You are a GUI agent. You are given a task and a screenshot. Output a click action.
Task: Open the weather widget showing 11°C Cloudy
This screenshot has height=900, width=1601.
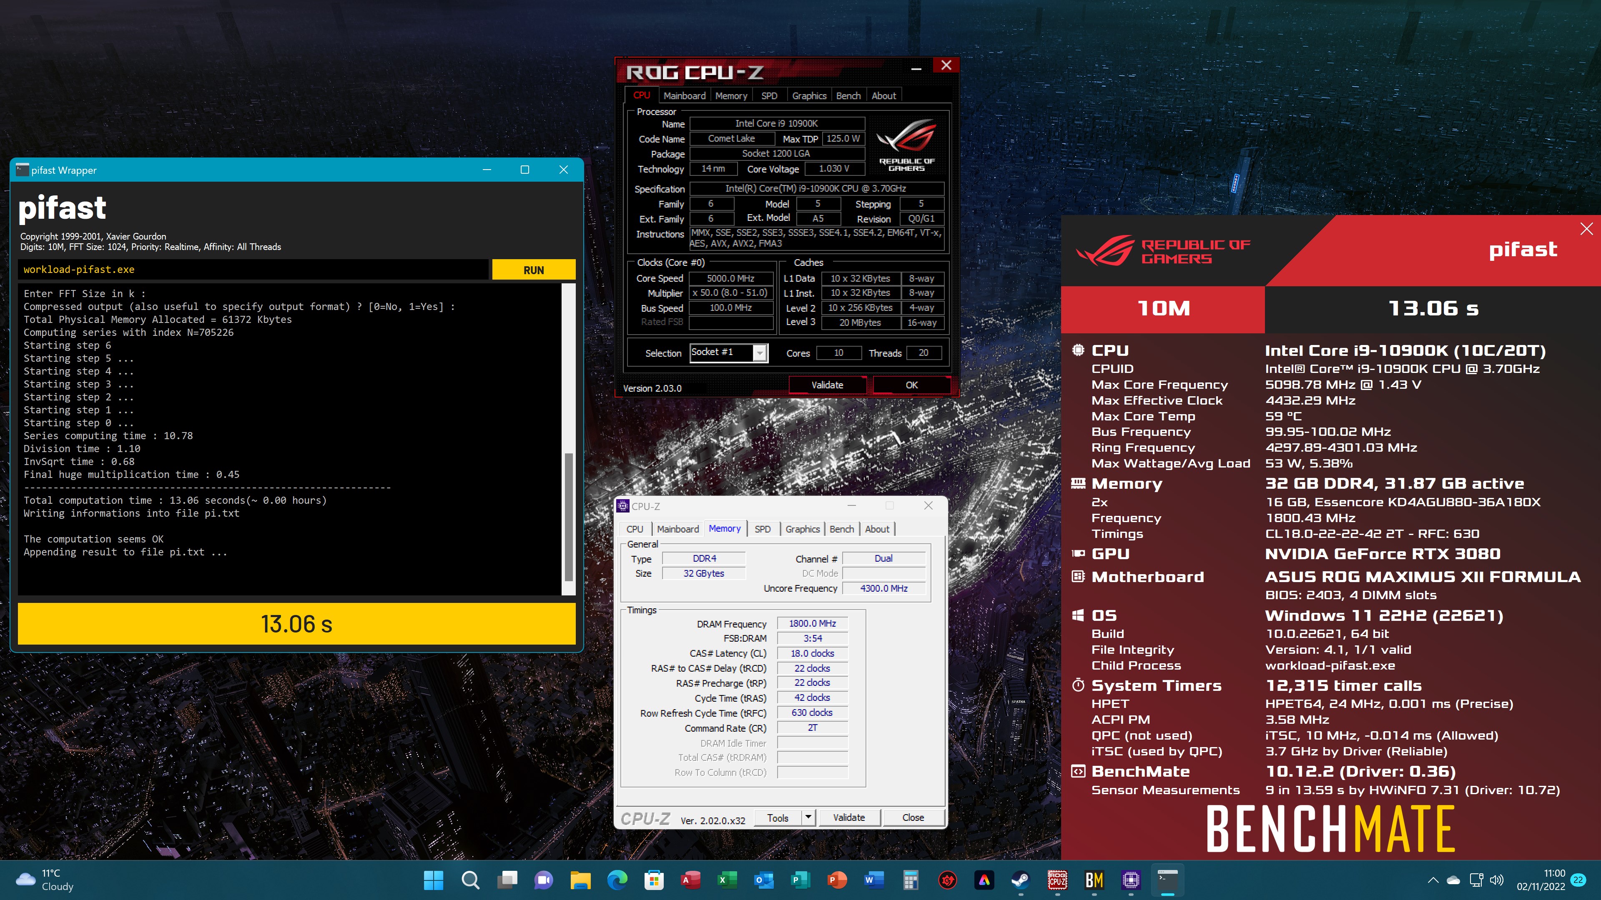tap(45, 880)
